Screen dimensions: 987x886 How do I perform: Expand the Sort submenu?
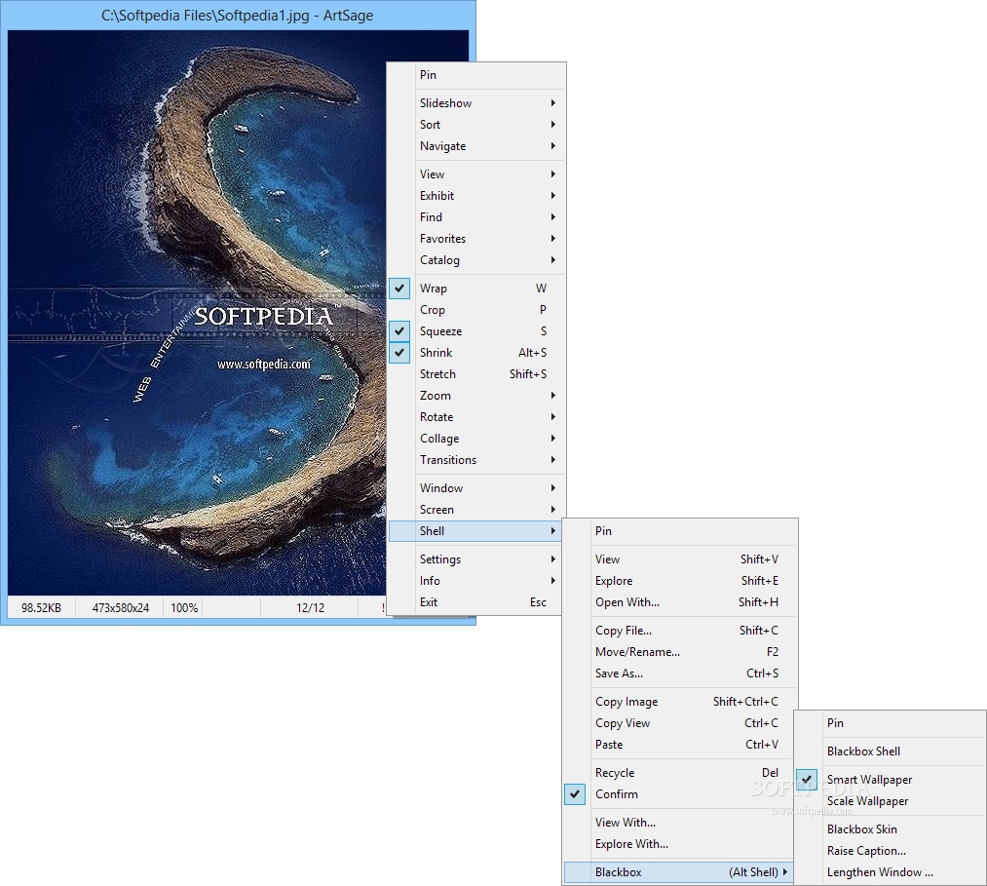[x=475, y=125]
